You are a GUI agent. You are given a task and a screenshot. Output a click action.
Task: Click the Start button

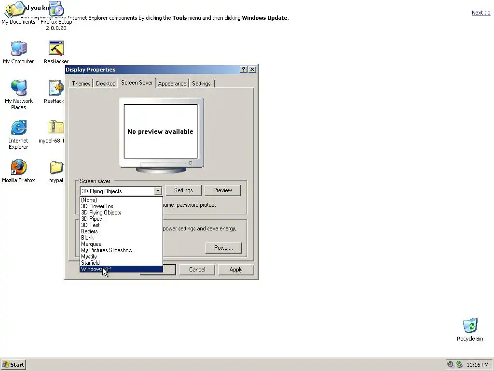click(13, 365)
